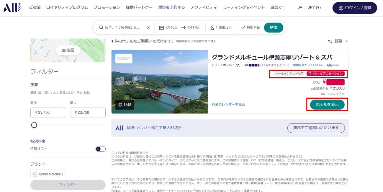Screen dimensions: 383x192
Task: Click the 最大 price input field
Action: 88,112
